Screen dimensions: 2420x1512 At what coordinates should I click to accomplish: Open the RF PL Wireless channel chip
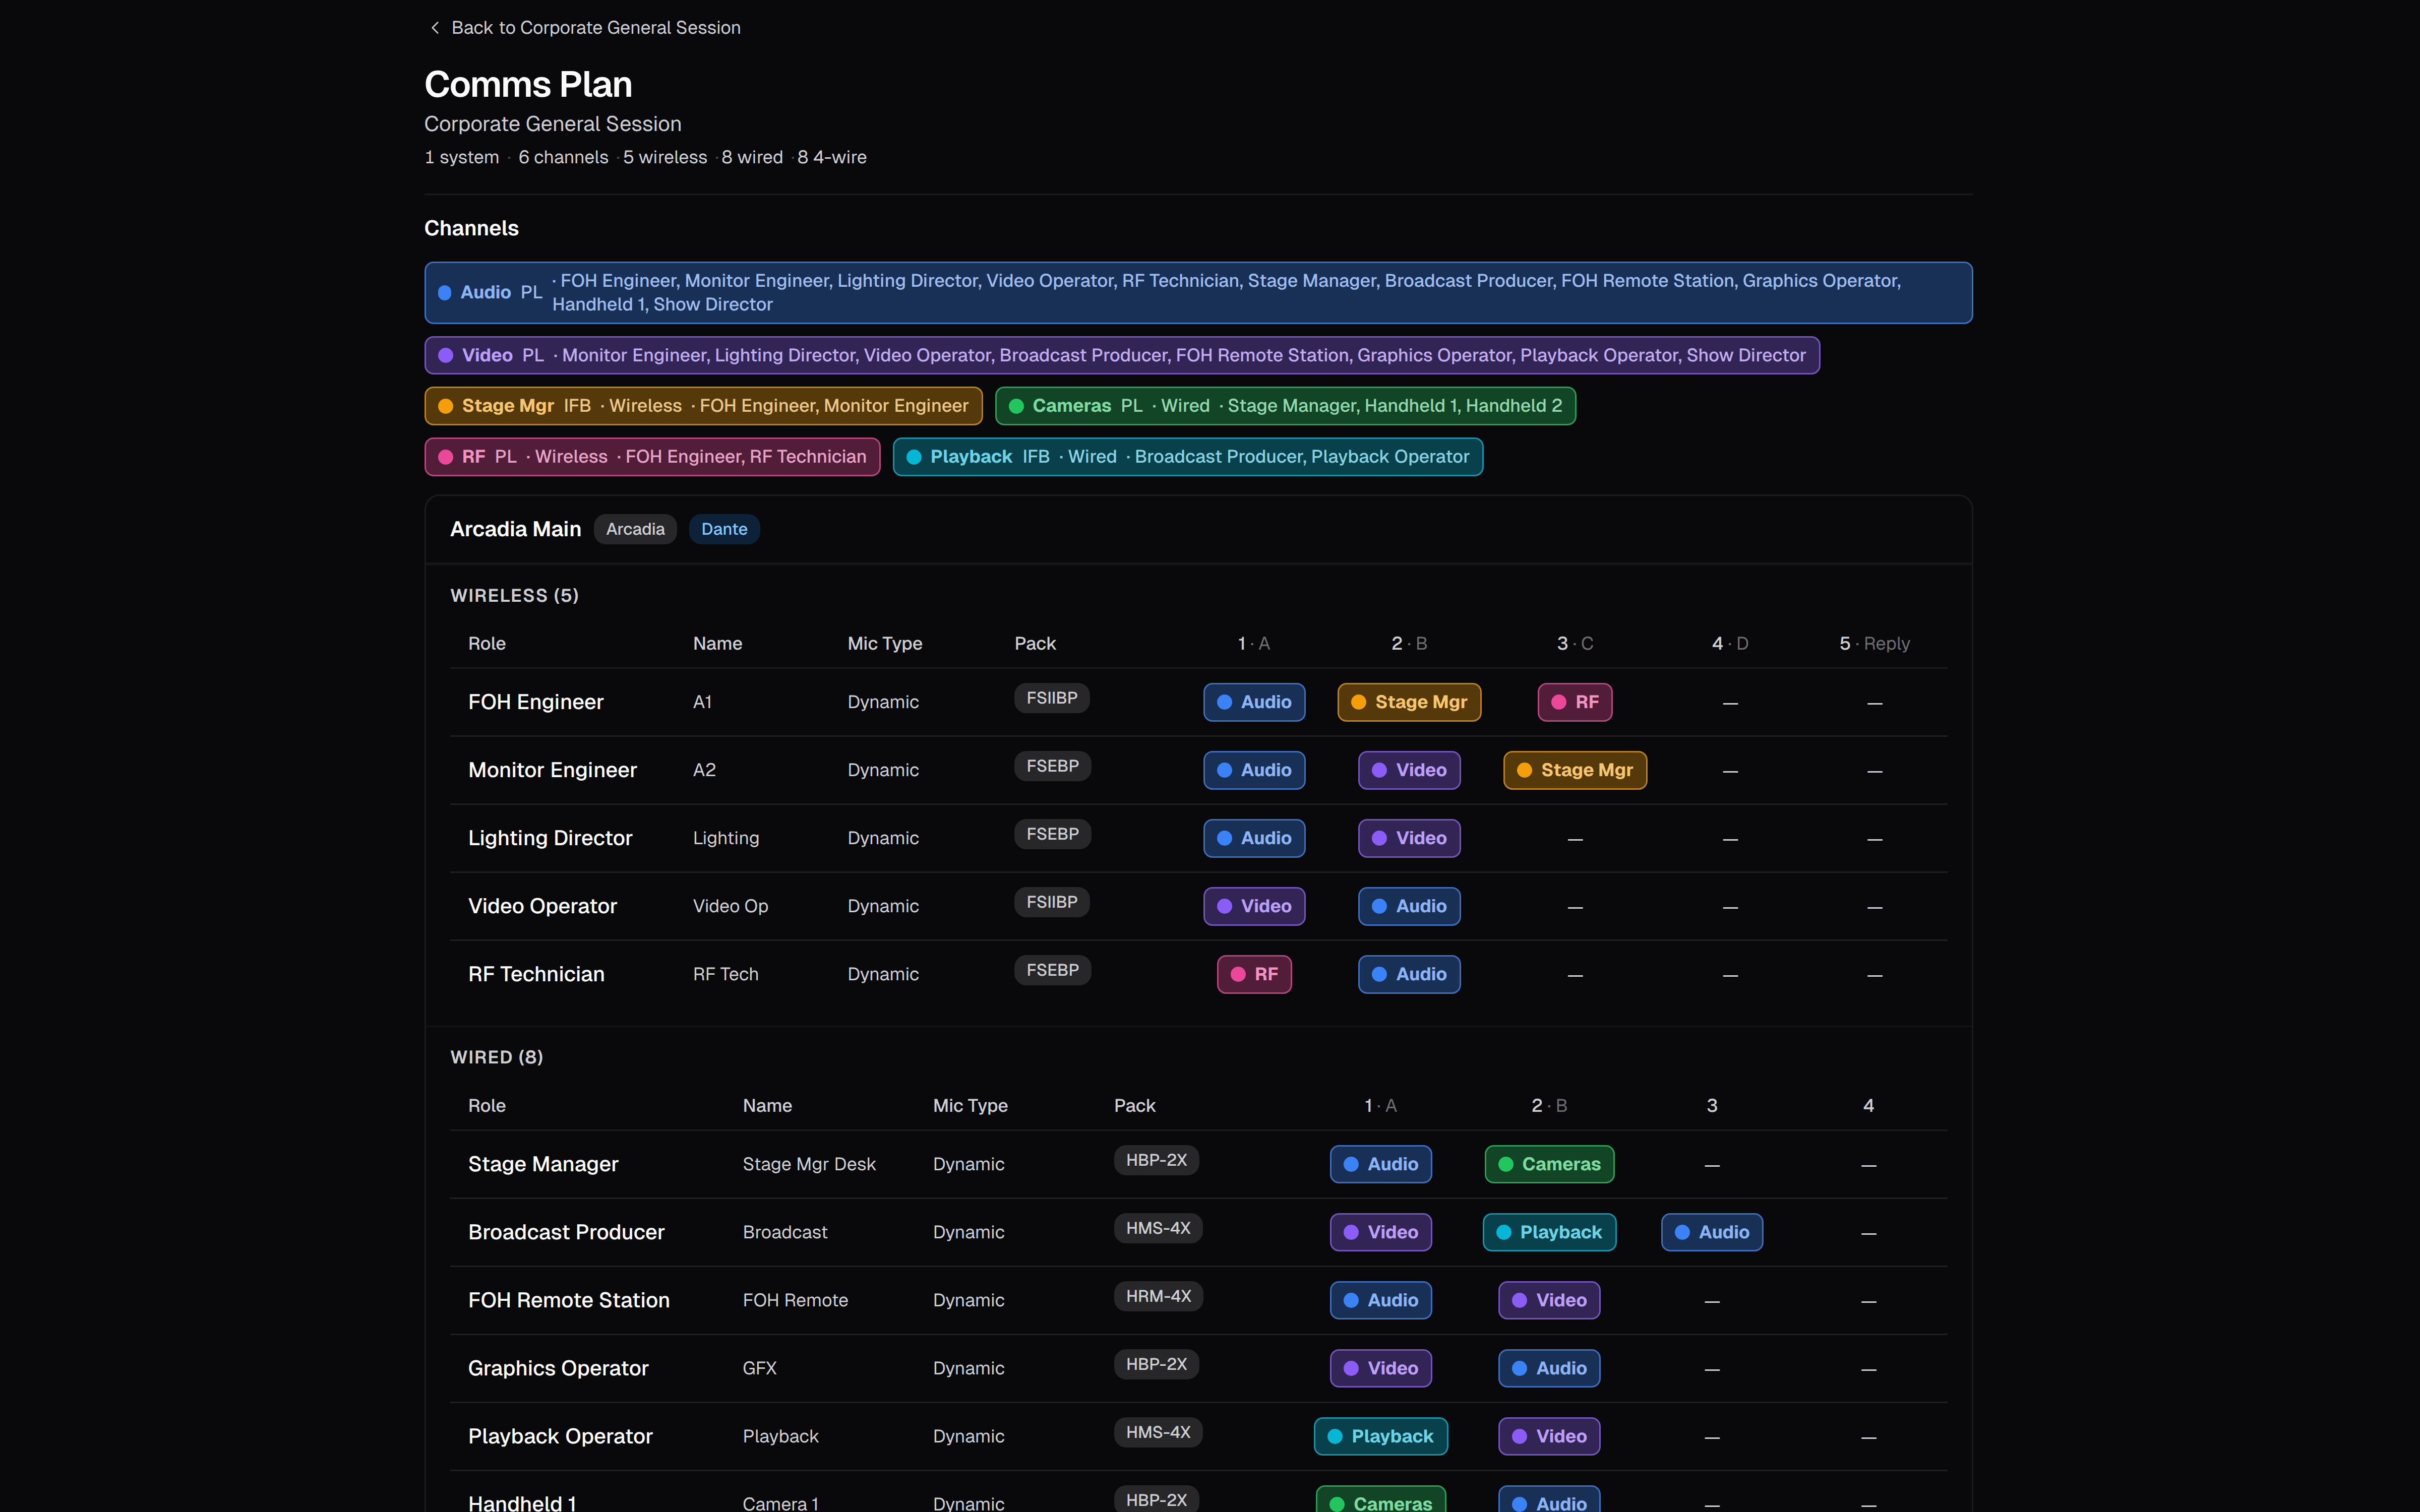652,457
